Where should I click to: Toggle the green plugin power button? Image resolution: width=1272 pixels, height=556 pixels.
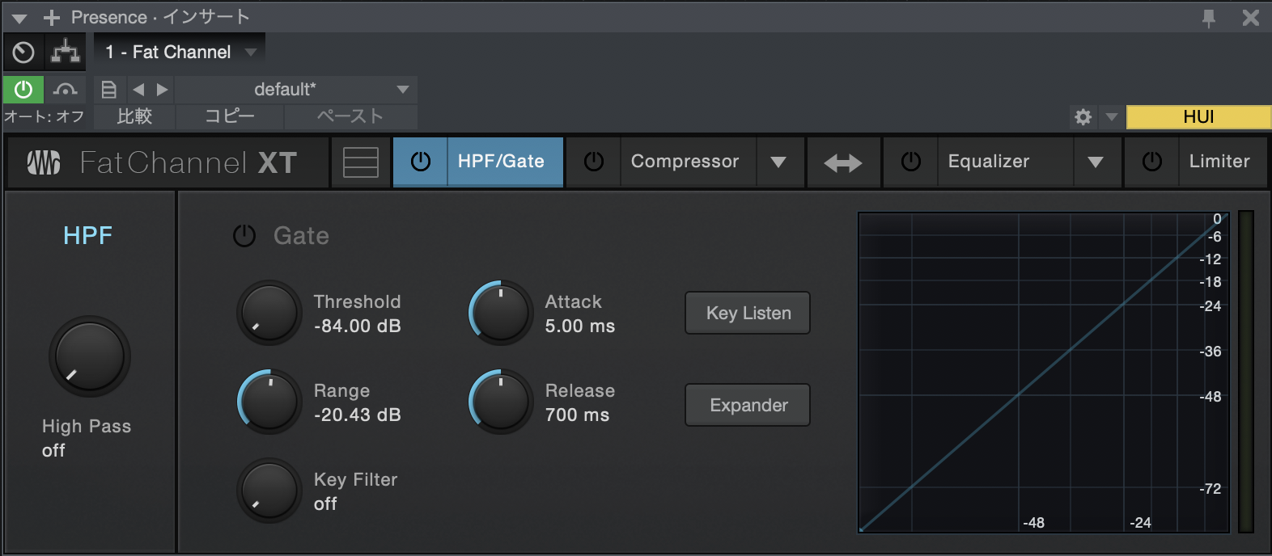pyautogui.click(x=23, y=90)
